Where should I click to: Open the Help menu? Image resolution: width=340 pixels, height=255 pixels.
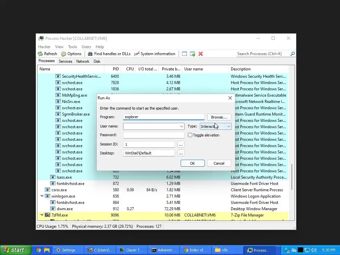(100, 46)
